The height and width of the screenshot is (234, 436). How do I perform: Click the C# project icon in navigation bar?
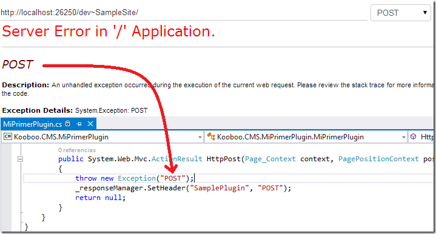tap(8, 137)
